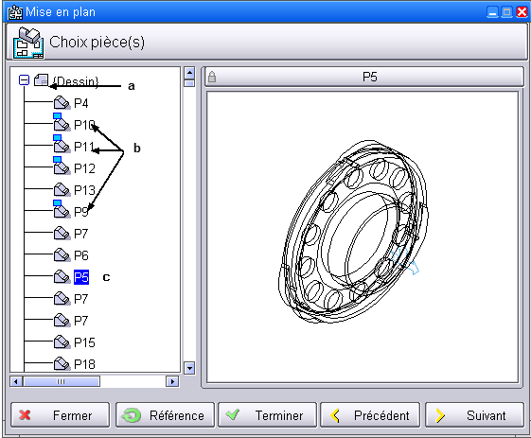The height and width of the screenshot is (438, 531).
Task: Click the Référence button
Action: point(166,415)
